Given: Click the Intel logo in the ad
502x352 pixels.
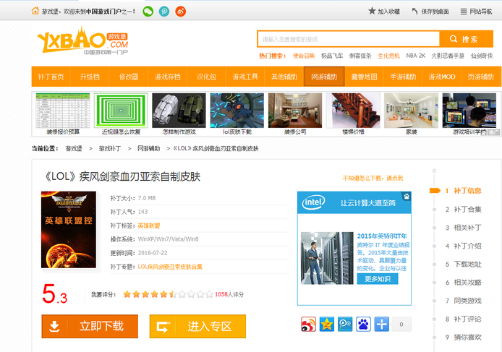Looking at the screenshot, I should (x=313, y=202).
